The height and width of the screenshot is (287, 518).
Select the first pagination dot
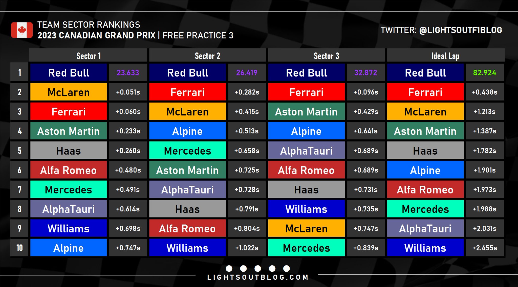(229, 268)
